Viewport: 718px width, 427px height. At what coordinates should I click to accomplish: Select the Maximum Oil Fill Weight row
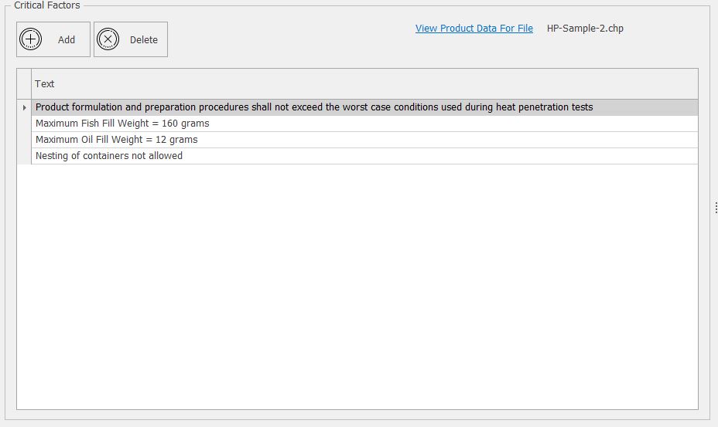click(364, 140)
